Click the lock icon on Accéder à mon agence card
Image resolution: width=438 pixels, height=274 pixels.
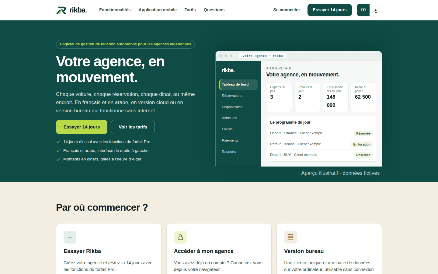point(180,237)
